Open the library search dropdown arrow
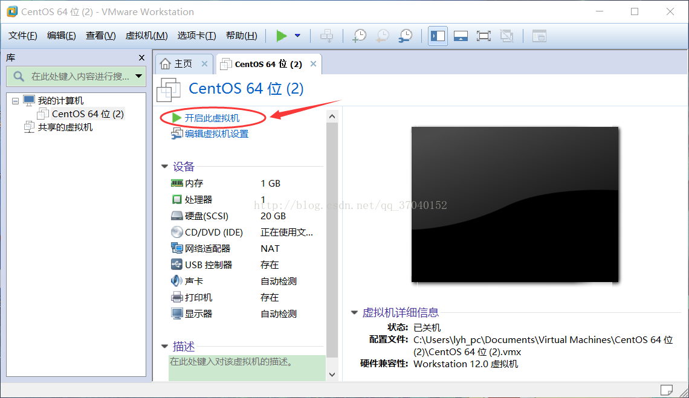The height and width of the screenshot is (398, 689). (139, 77)
